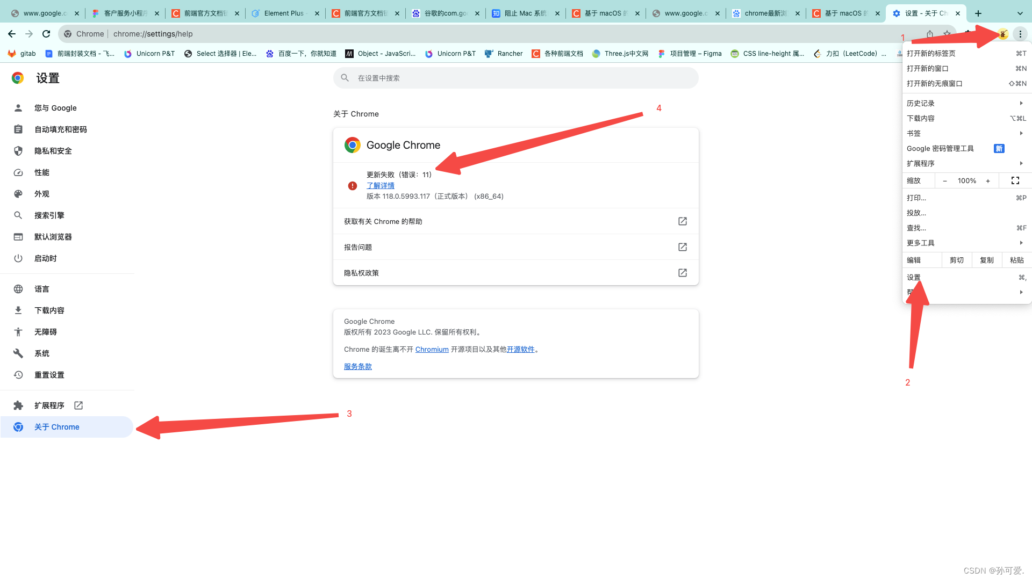The image size is (1032, 580).
Task: Click the address bar URL
Action: [153, 34]
